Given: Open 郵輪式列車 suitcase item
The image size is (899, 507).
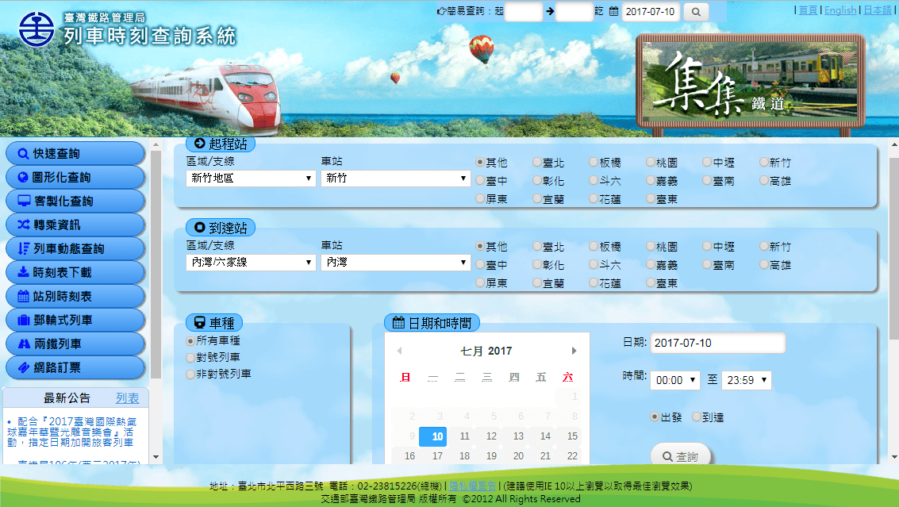Looking at the screenshot, I should [x=75, y=320].
